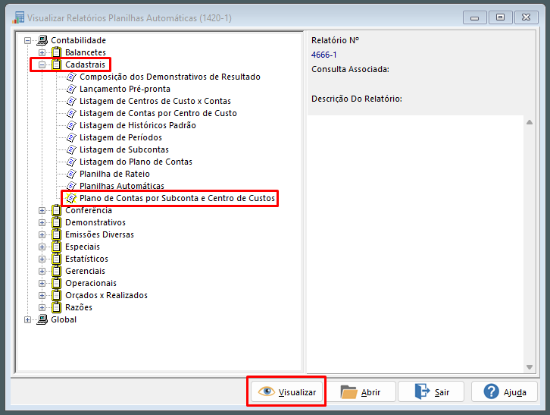Screen dimensions: 550x415
Task: Expand the Demonstrativos folder
Action: pyautogui.click(x=42, y=223)
